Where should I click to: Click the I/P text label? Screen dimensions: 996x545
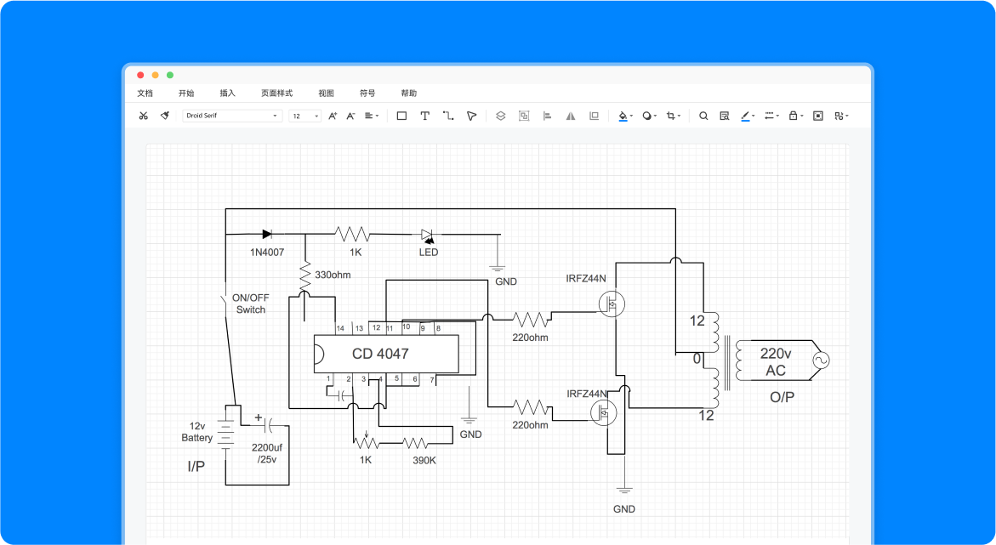click(x=196, y=466)
